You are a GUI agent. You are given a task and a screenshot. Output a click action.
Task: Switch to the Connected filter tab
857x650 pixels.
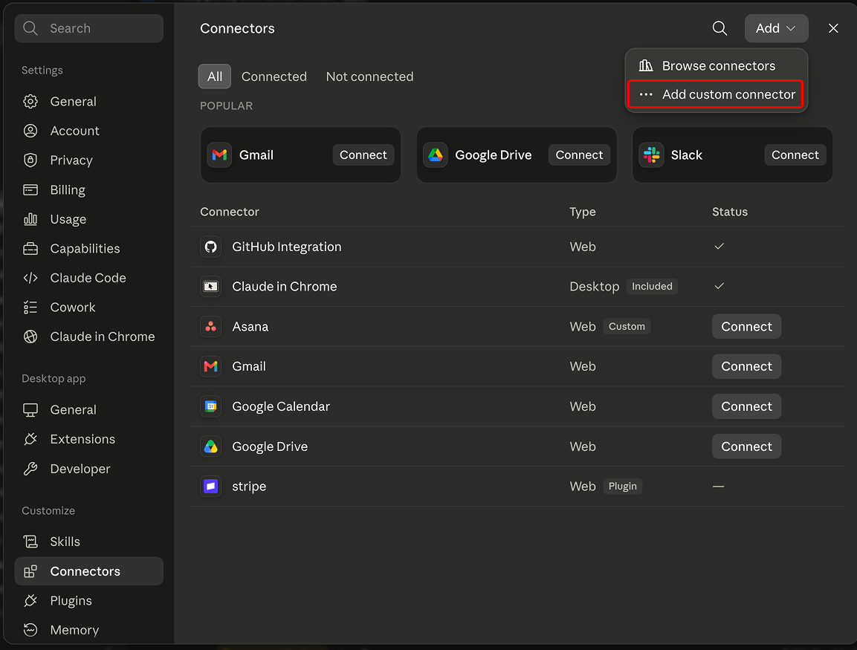click(274, 77)
